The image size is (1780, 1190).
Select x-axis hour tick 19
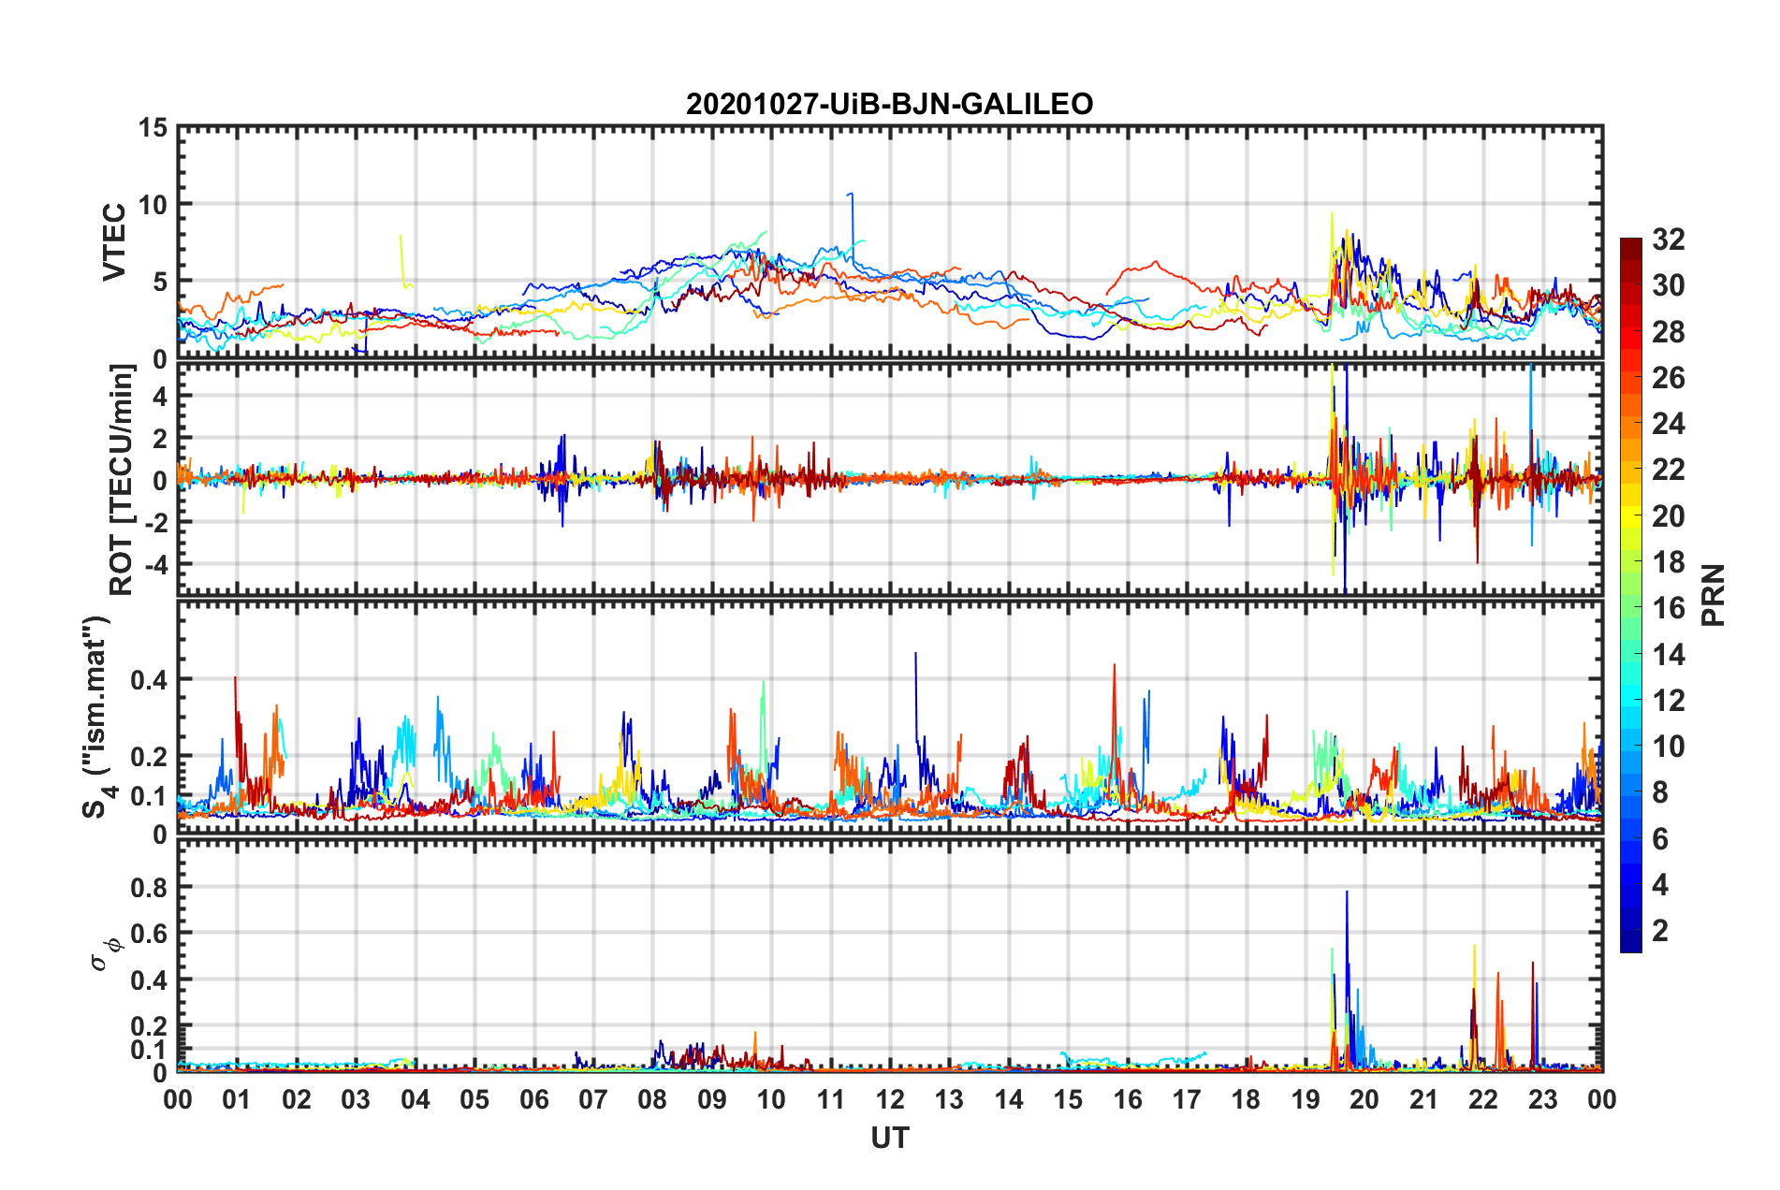click(x=1306, y=1099)
